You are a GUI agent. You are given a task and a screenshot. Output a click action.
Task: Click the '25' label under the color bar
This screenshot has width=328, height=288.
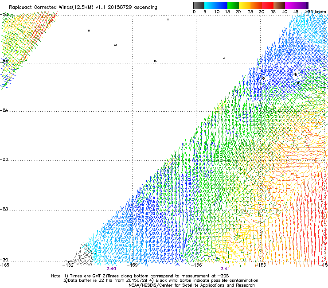250,12
